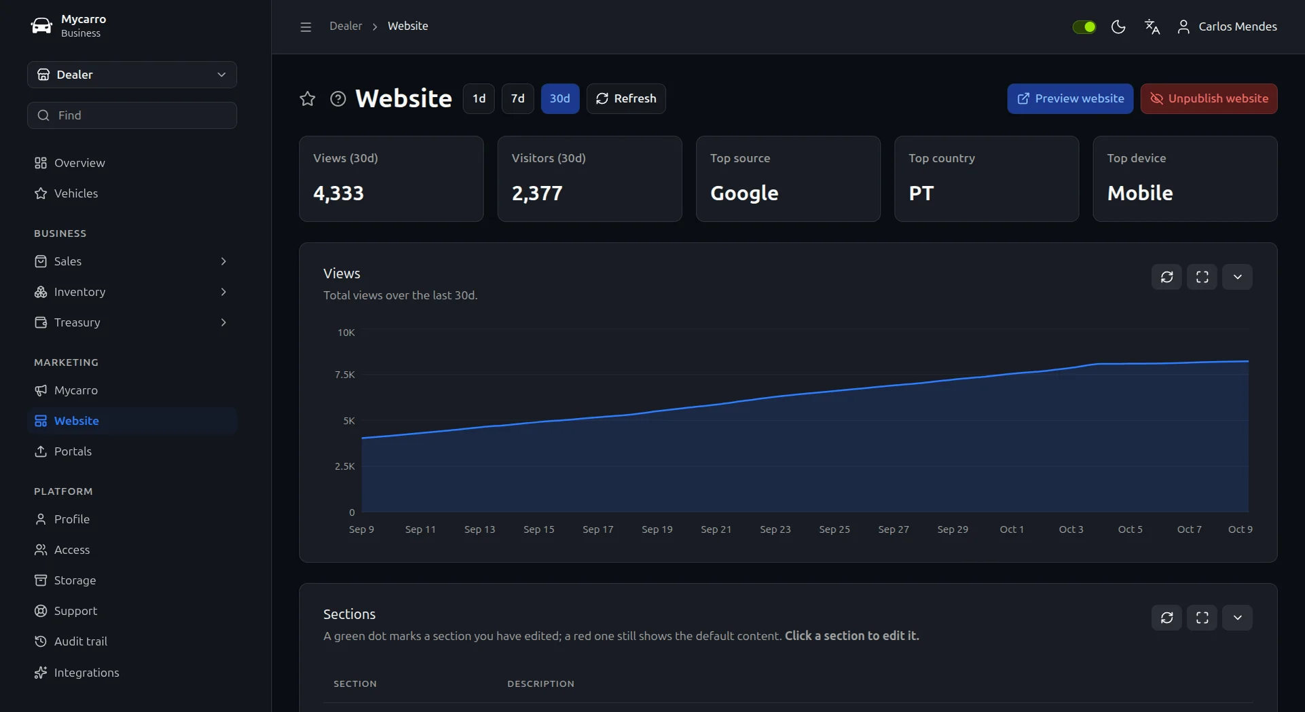Viewport: 1305px width, 712px height.
Task: Click the Top device Mobile card
Action: click(x=1185, y=179)
